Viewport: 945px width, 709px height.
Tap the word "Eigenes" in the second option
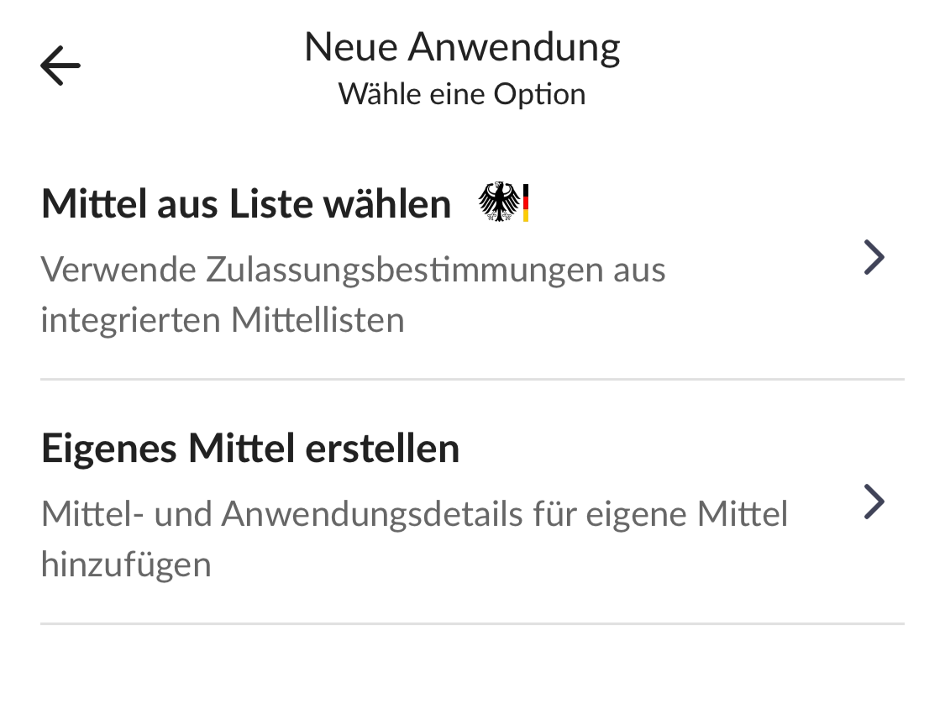tap(109, 449)
